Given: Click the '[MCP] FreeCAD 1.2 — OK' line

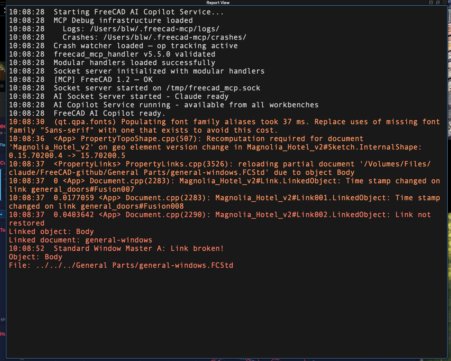Looking at the screenshot, I should point(81,79).
